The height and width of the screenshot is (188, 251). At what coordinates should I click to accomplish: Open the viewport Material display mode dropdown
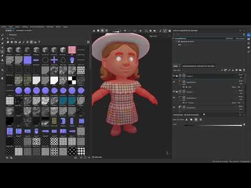point(160,36)
